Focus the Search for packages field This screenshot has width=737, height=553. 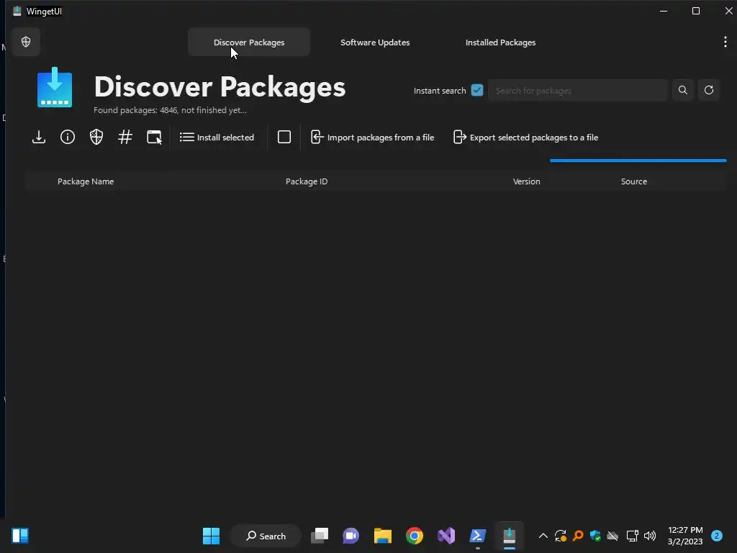[x=578, y=90]
